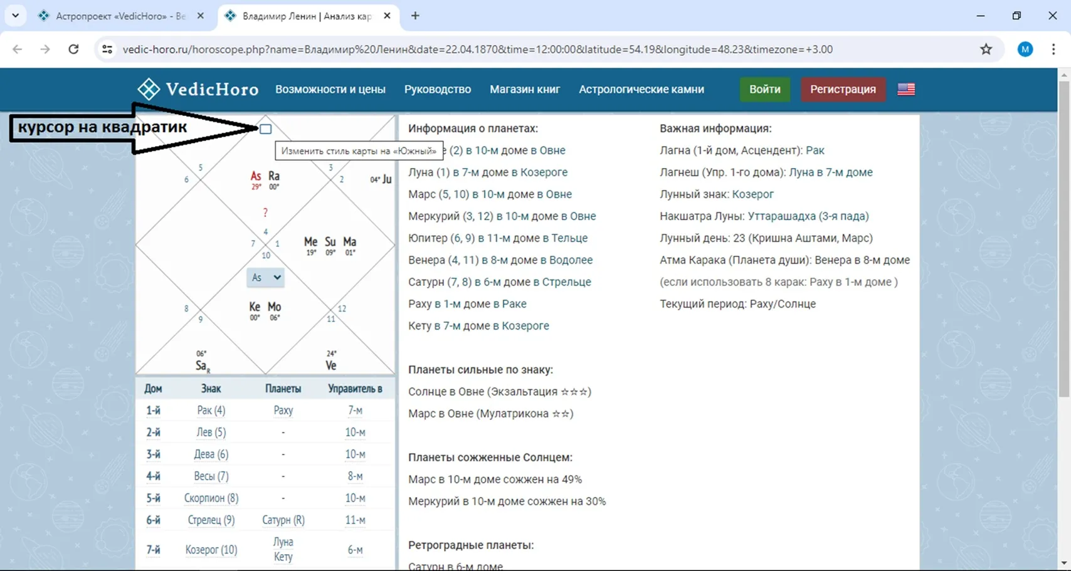Image resolution: width=1071 pixels, height=571 pixels.
Task: Open the Руководство menu item
Action: [x=437, y=89]
